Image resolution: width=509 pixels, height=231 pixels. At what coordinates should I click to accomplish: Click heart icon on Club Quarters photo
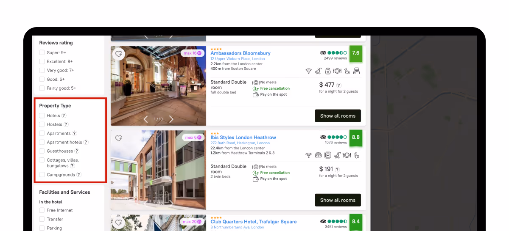pos(119,222)
